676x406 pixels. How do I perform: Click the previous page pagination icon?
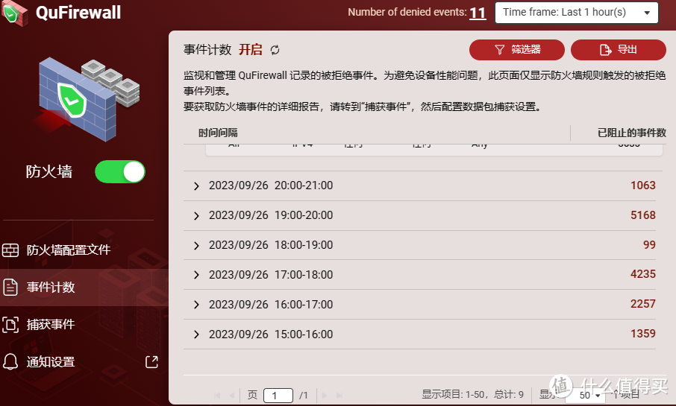[x=232, y=396]
